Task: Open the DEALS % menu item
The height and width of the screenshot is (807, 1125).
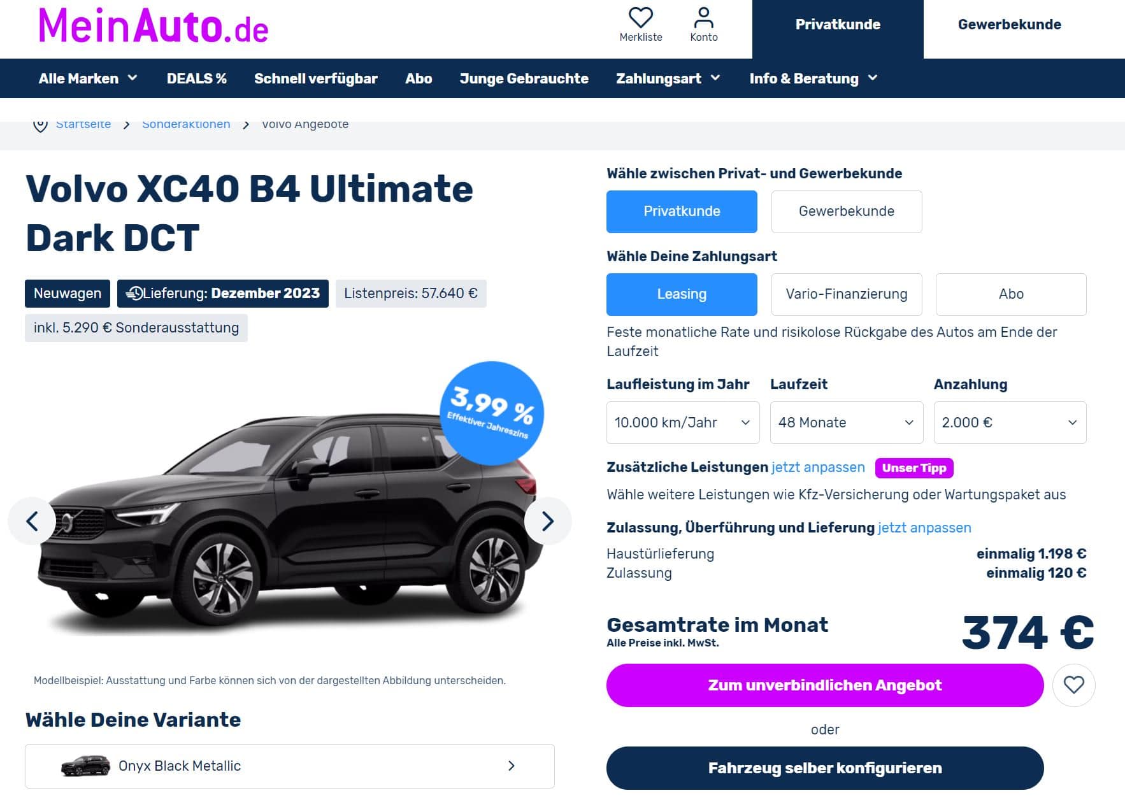Action: [196, 78]
